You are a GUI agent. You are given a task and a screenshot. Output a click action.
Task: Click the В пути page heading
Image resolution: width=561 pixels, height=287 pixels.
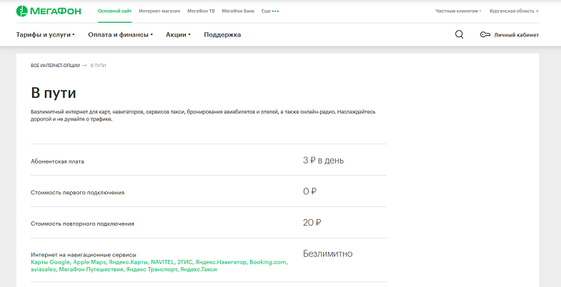click(54, 94)
